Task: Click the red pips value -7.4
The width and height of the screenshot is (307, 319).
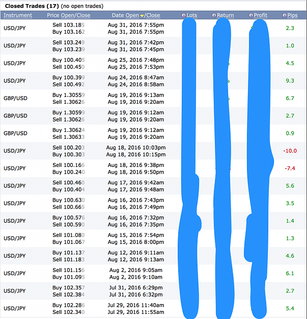Action: pyautogui.click(x=290, y=168)
